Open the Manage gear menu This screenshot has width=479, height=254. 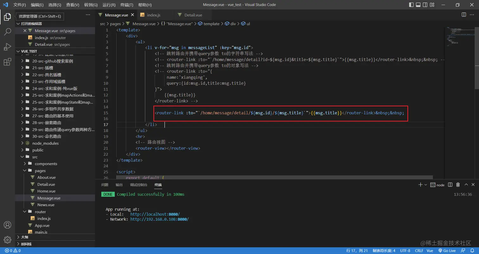pyautogui.click(x=7, y=240)
